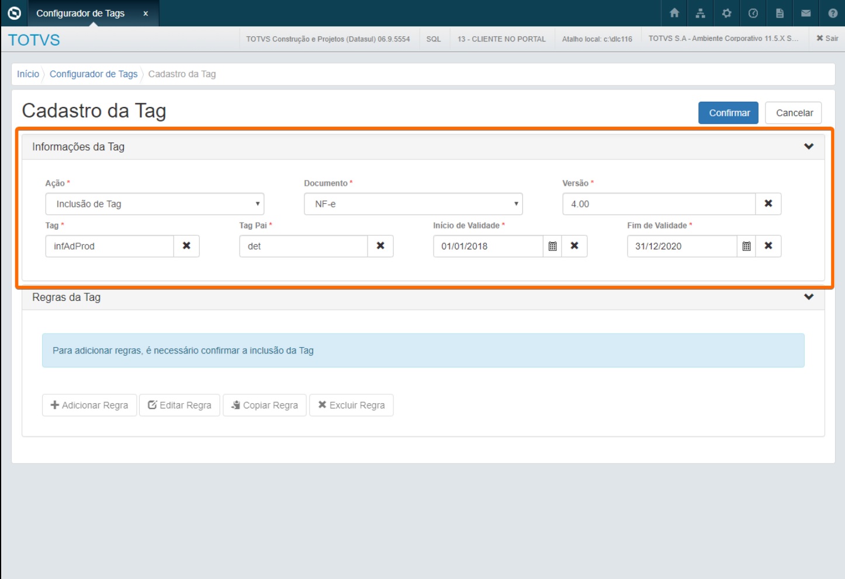Clear the Versão field value
Image resolution: width=845 pixels, height=579 pixels.
(768, 204)
